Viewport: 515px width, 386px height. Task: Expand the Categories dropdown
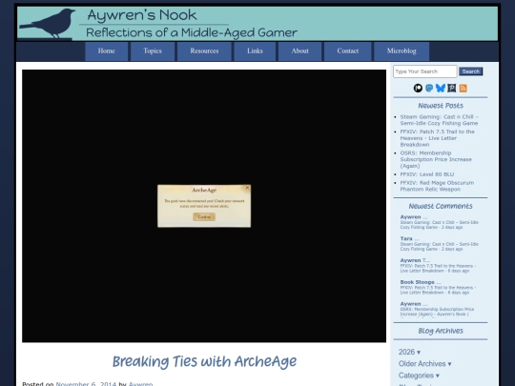pos(419,376)
